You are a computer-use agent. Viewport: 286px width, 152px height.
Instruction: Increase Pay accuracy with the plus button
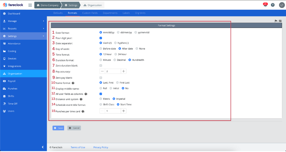123,71
